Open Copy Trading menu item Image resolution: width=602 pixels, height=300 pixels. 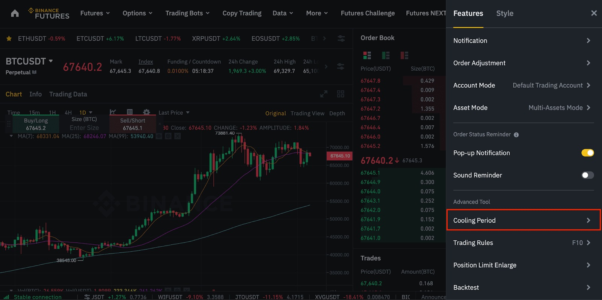click(242, 13)
